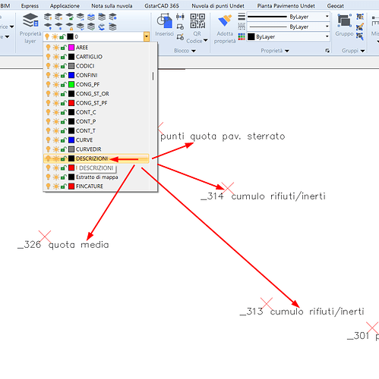This screenshot has width=379, height=379.
Task: Open the Express ribbon tab
Action: 30,6
